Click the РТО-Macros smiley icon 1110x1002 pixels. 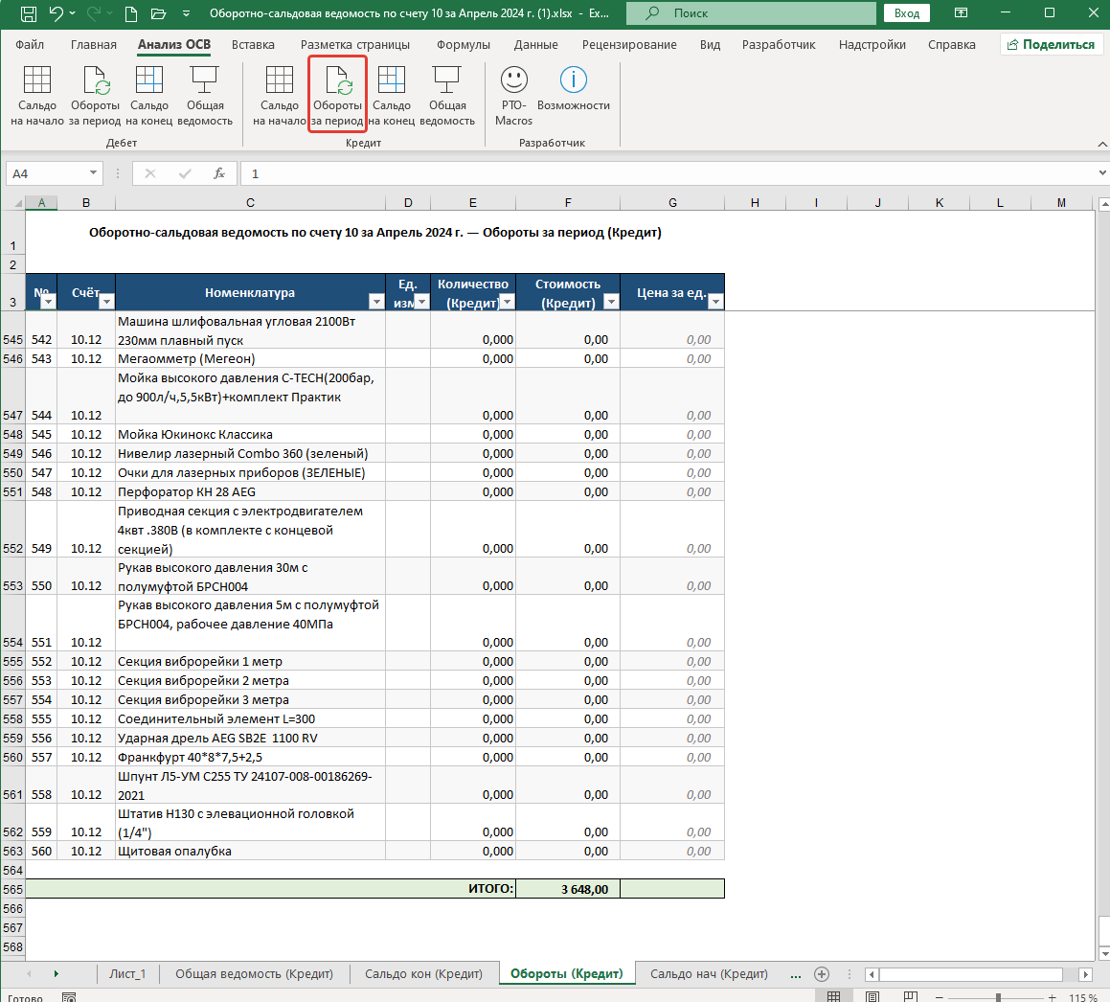(514, 80)
